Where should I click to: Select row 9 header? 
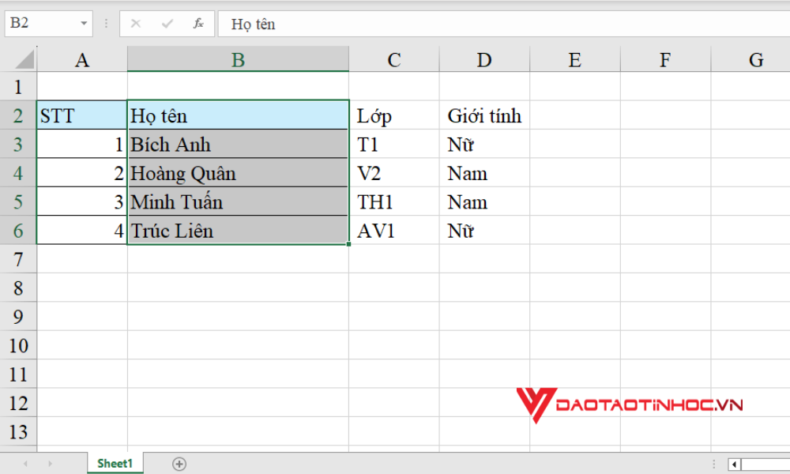coord(18,316)
